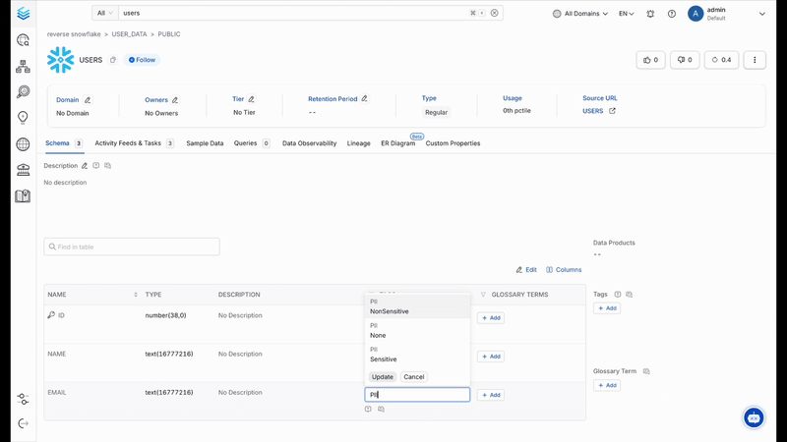Edit the Domain with pencil icon
The height and width of the screenshot is (442, 787).
88,100
